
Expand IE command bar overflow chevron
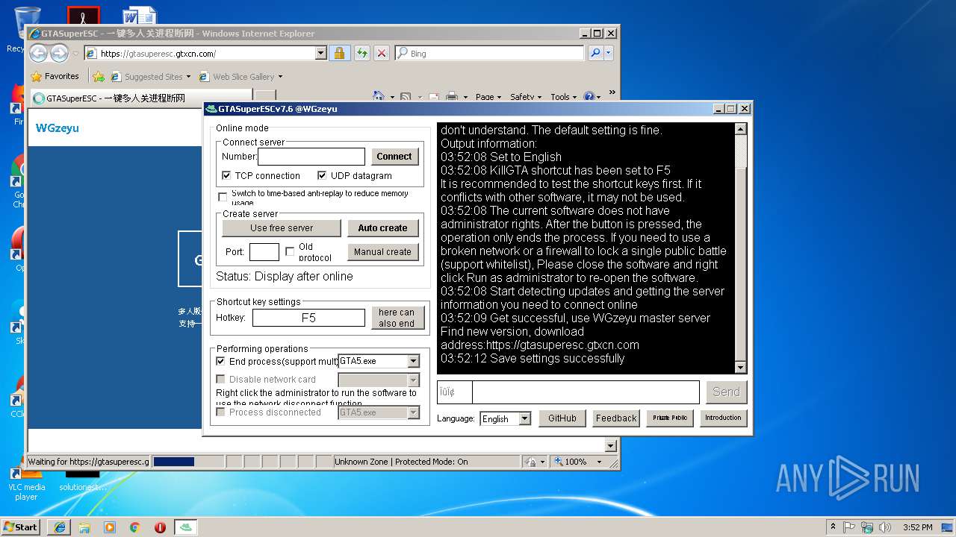pos(612,93)
